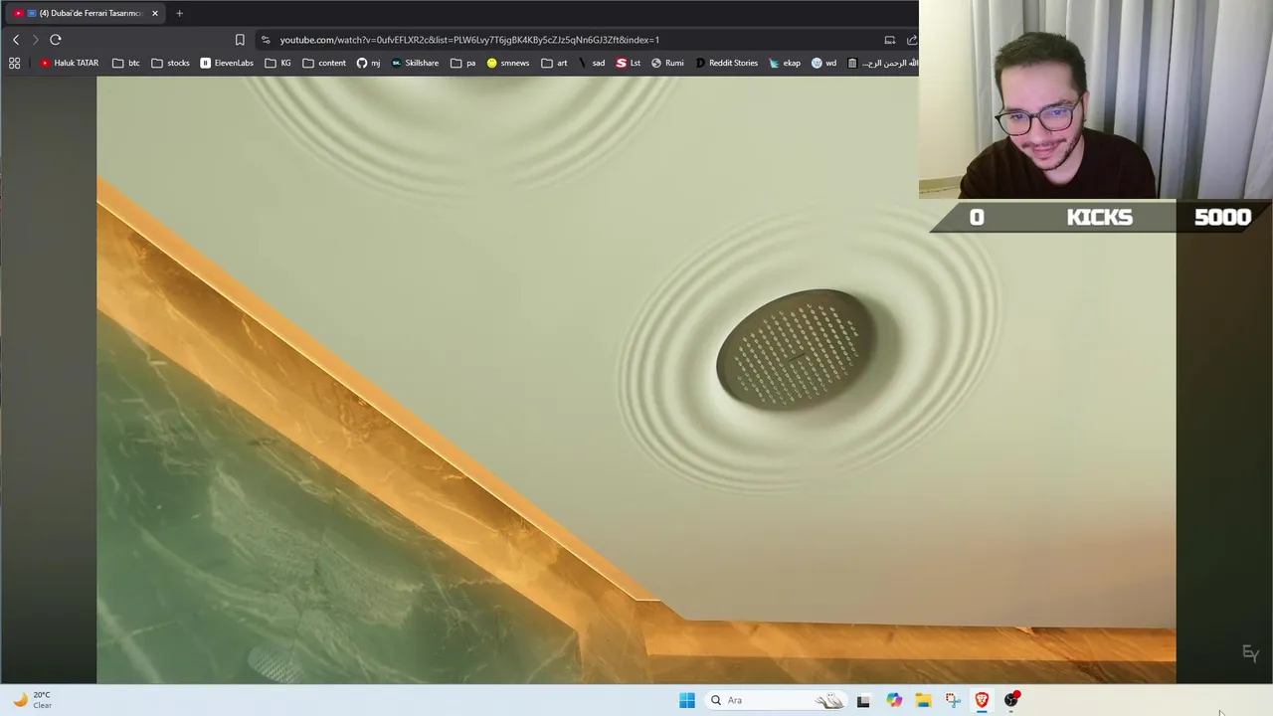Image resolution: width=1273 pixels, height=716 pixels.
Task: Close the Dubai'de Ferrari tab
Action: click(155, 13)
